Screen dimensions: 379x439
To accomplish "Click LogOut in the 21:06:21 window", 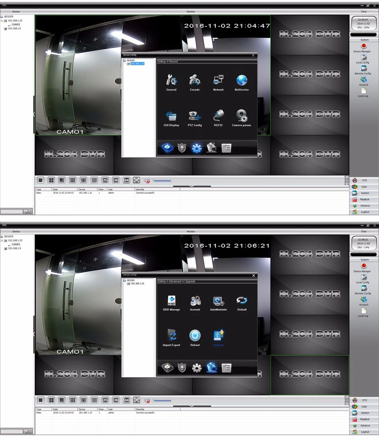I will point(364,432).
